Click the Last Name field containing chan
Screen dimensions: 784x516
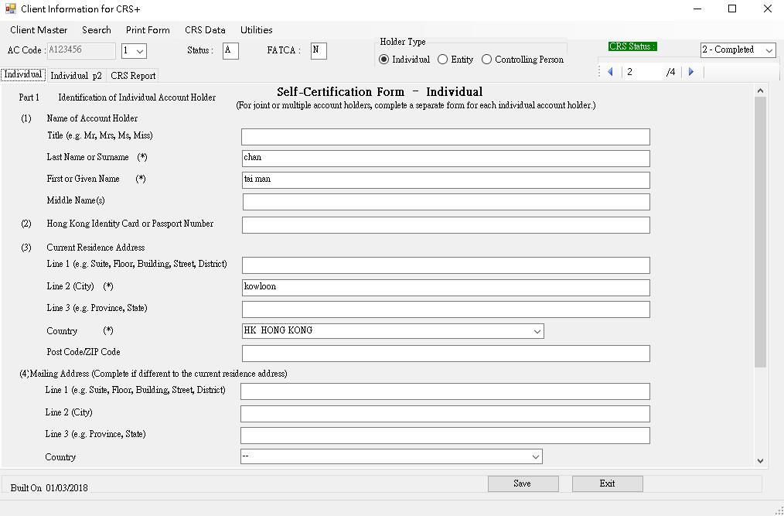(445, 158)
